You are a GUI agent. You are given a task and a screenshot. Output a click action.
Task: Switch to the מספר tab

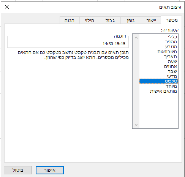[171, 20]
